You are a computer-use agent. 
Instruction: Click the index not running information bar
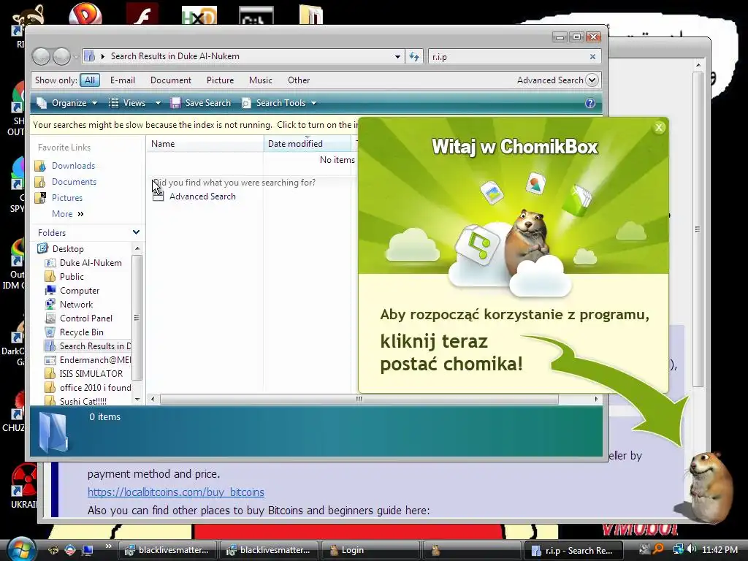[x=194, y=125]
